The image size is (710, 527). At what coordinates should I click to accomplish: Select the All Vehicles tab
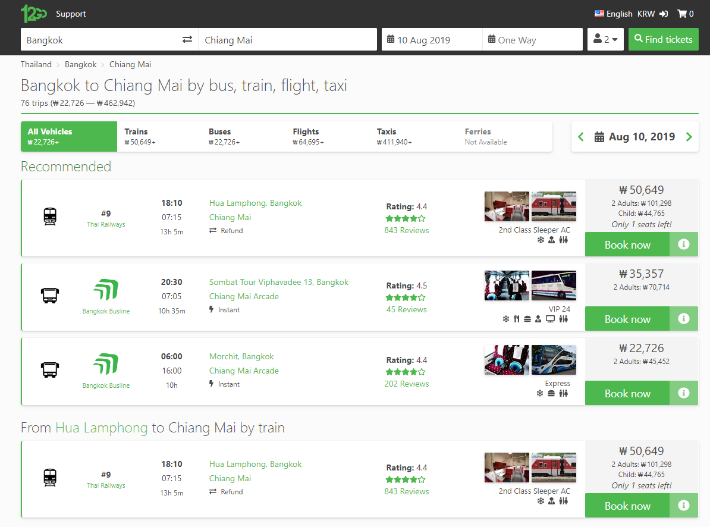(69, 136)
